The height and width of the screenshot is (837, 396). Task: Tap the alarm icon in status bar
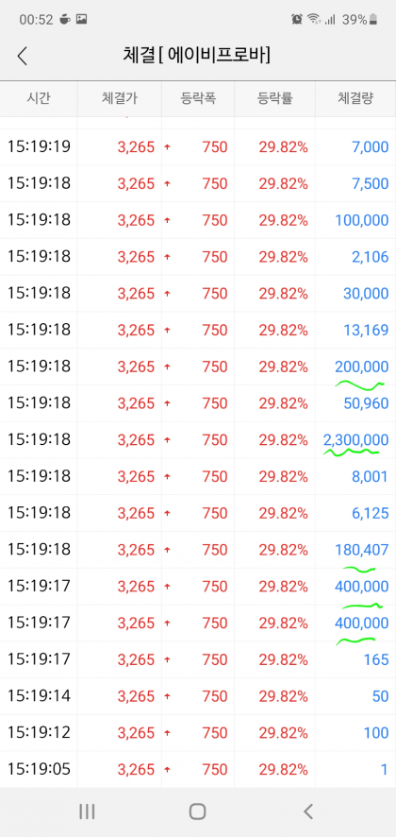[297, 20]
